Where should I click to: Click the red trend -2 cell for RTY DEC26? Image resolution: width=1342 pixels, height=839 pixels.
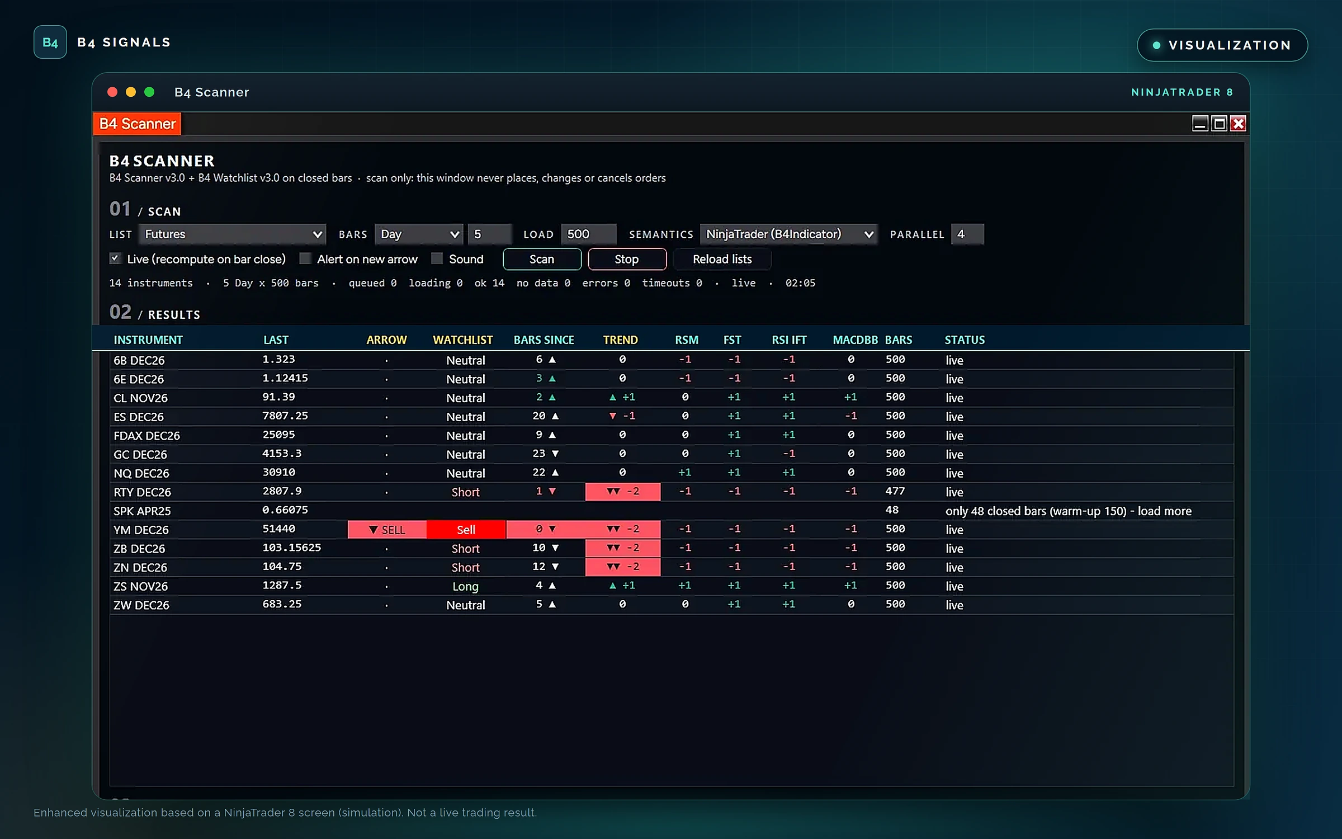pos(622,492)
